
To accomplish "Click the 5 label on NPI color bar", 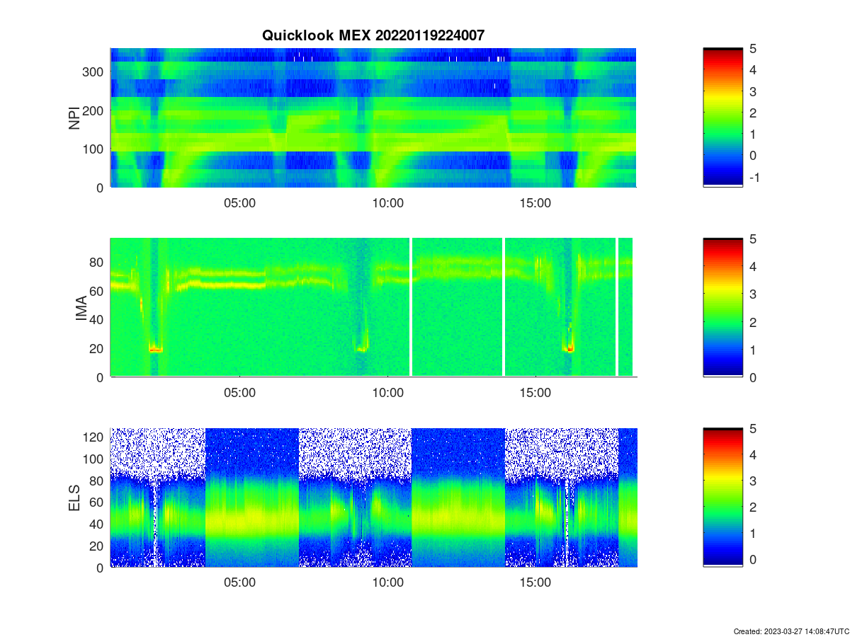I will (754, 48).
